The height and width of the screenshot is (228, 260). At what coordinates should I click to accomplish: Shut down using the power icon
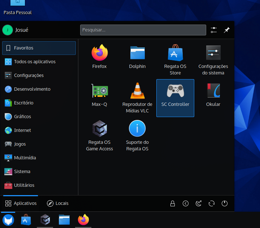[x=225, y=203]
